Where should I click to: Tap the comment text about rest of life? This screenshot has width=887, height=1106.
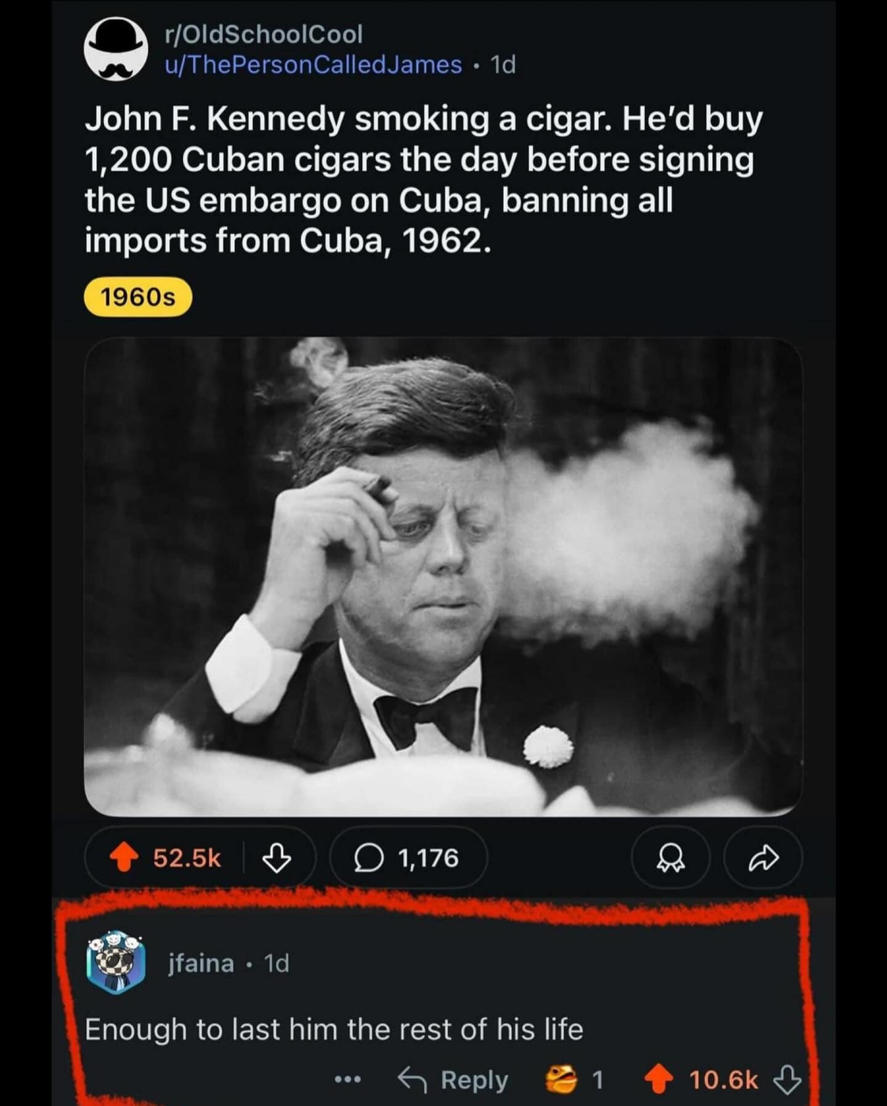tap(334, 1029)
